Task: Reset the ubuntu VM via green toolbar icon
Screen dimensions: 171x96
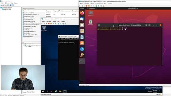Action: click(x=94, y=6)
